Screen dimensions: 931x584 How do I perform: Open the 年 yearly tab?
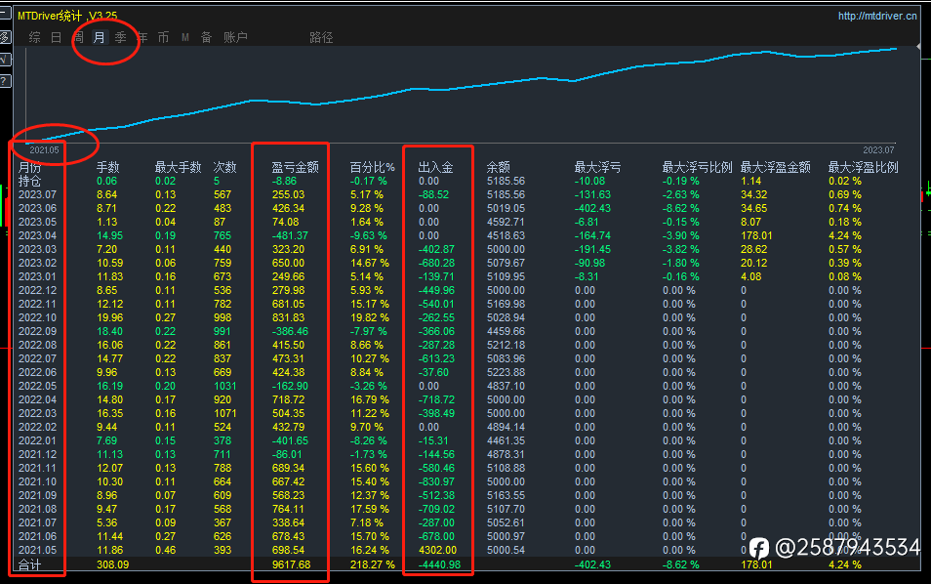(142, 37)
